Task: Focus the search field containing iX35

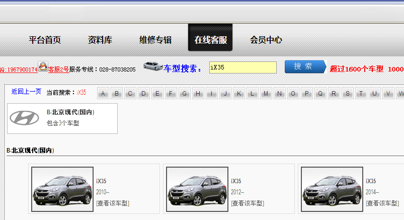Action: [243, 67]
